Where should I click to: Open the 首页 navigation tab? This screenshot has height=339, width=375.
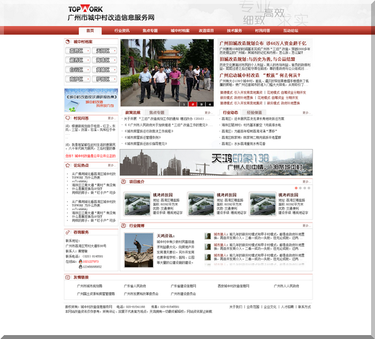[90, 31]
